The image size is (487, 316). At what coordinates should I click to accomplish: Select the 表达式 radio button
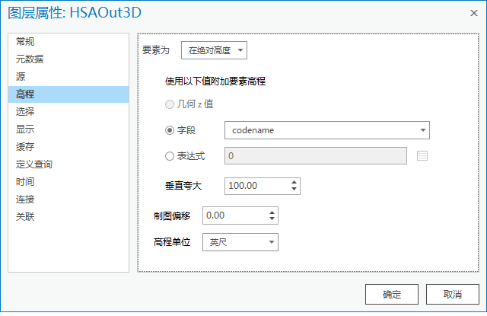[x=170, y=156]
